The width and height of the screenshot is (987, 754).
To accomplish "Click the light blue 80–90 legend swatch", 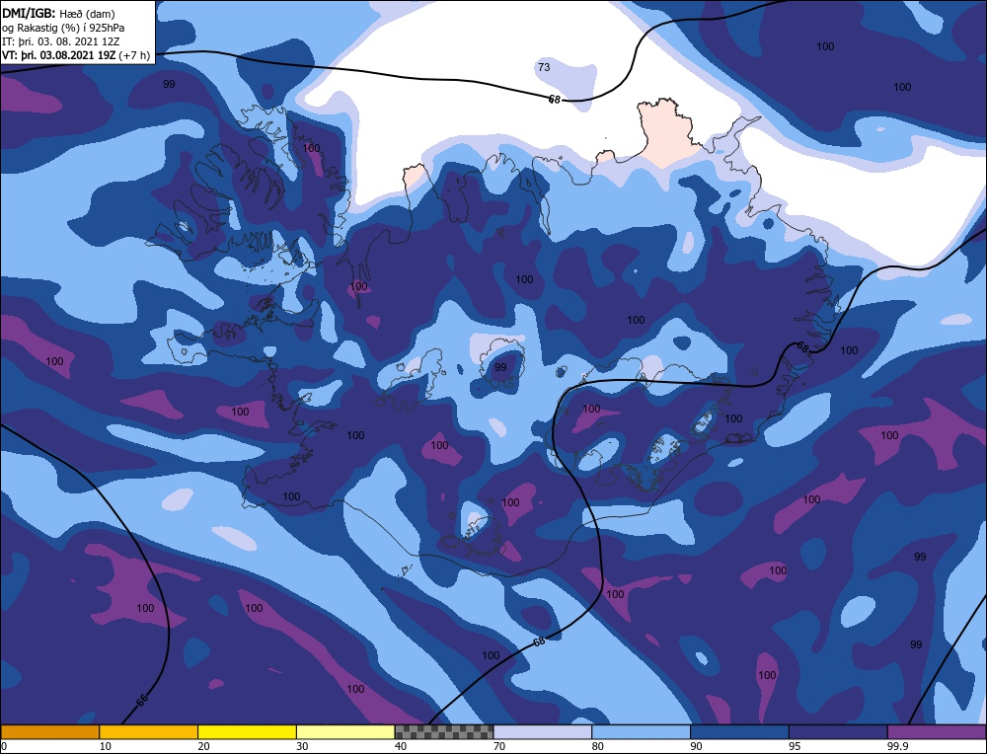I will tap(641, 731).
